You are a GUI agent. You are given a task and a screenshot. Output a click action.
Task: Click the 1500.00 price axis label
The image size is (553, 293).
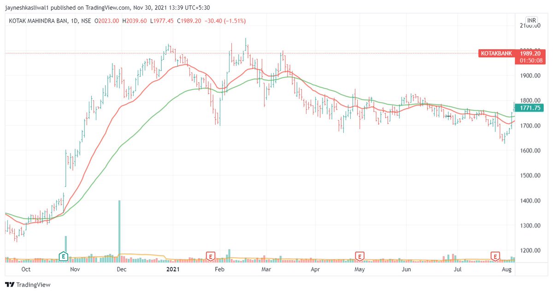531,176
